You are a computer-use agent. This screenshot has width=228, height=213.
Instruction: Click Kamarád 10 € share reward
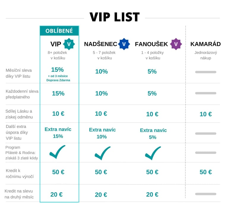(206, 114)
